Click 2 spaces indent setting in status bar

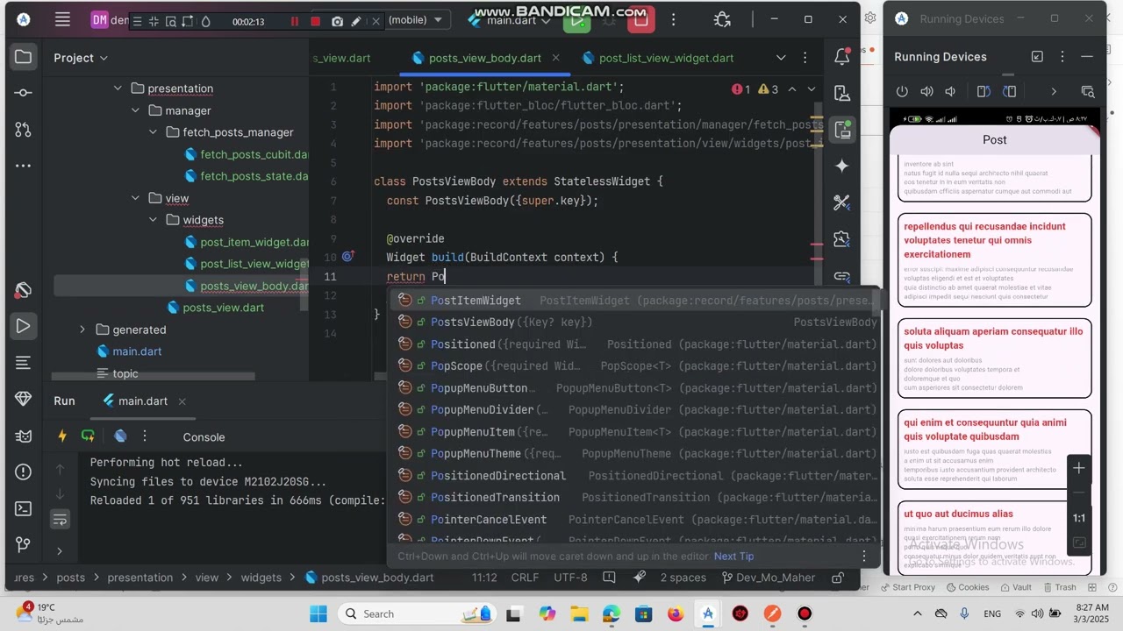[683, 578]
